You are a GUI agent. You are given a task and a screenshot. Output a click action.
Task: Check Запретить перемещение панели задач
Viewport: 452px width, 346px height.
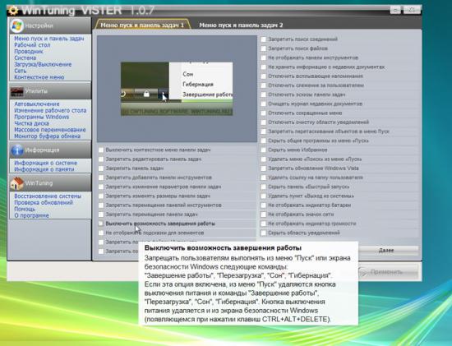(x=101, y=215)
